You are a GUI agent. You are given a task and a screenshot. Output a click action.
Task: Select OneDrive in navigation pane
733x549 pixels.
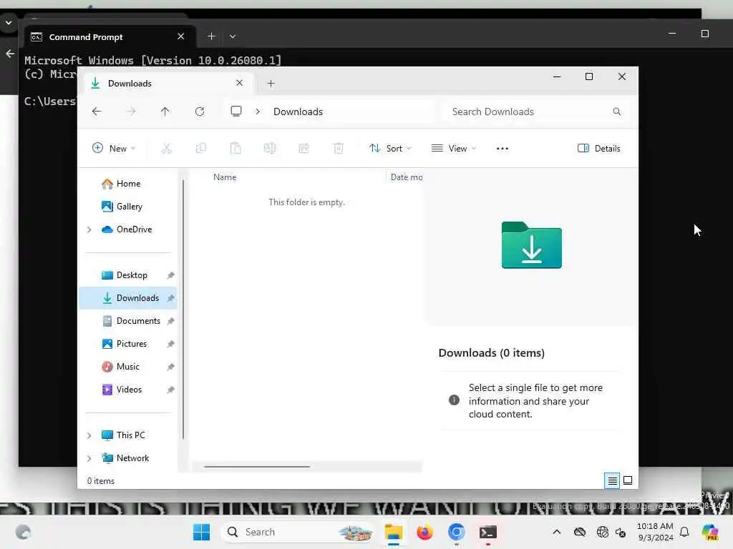tap(134, 229)
